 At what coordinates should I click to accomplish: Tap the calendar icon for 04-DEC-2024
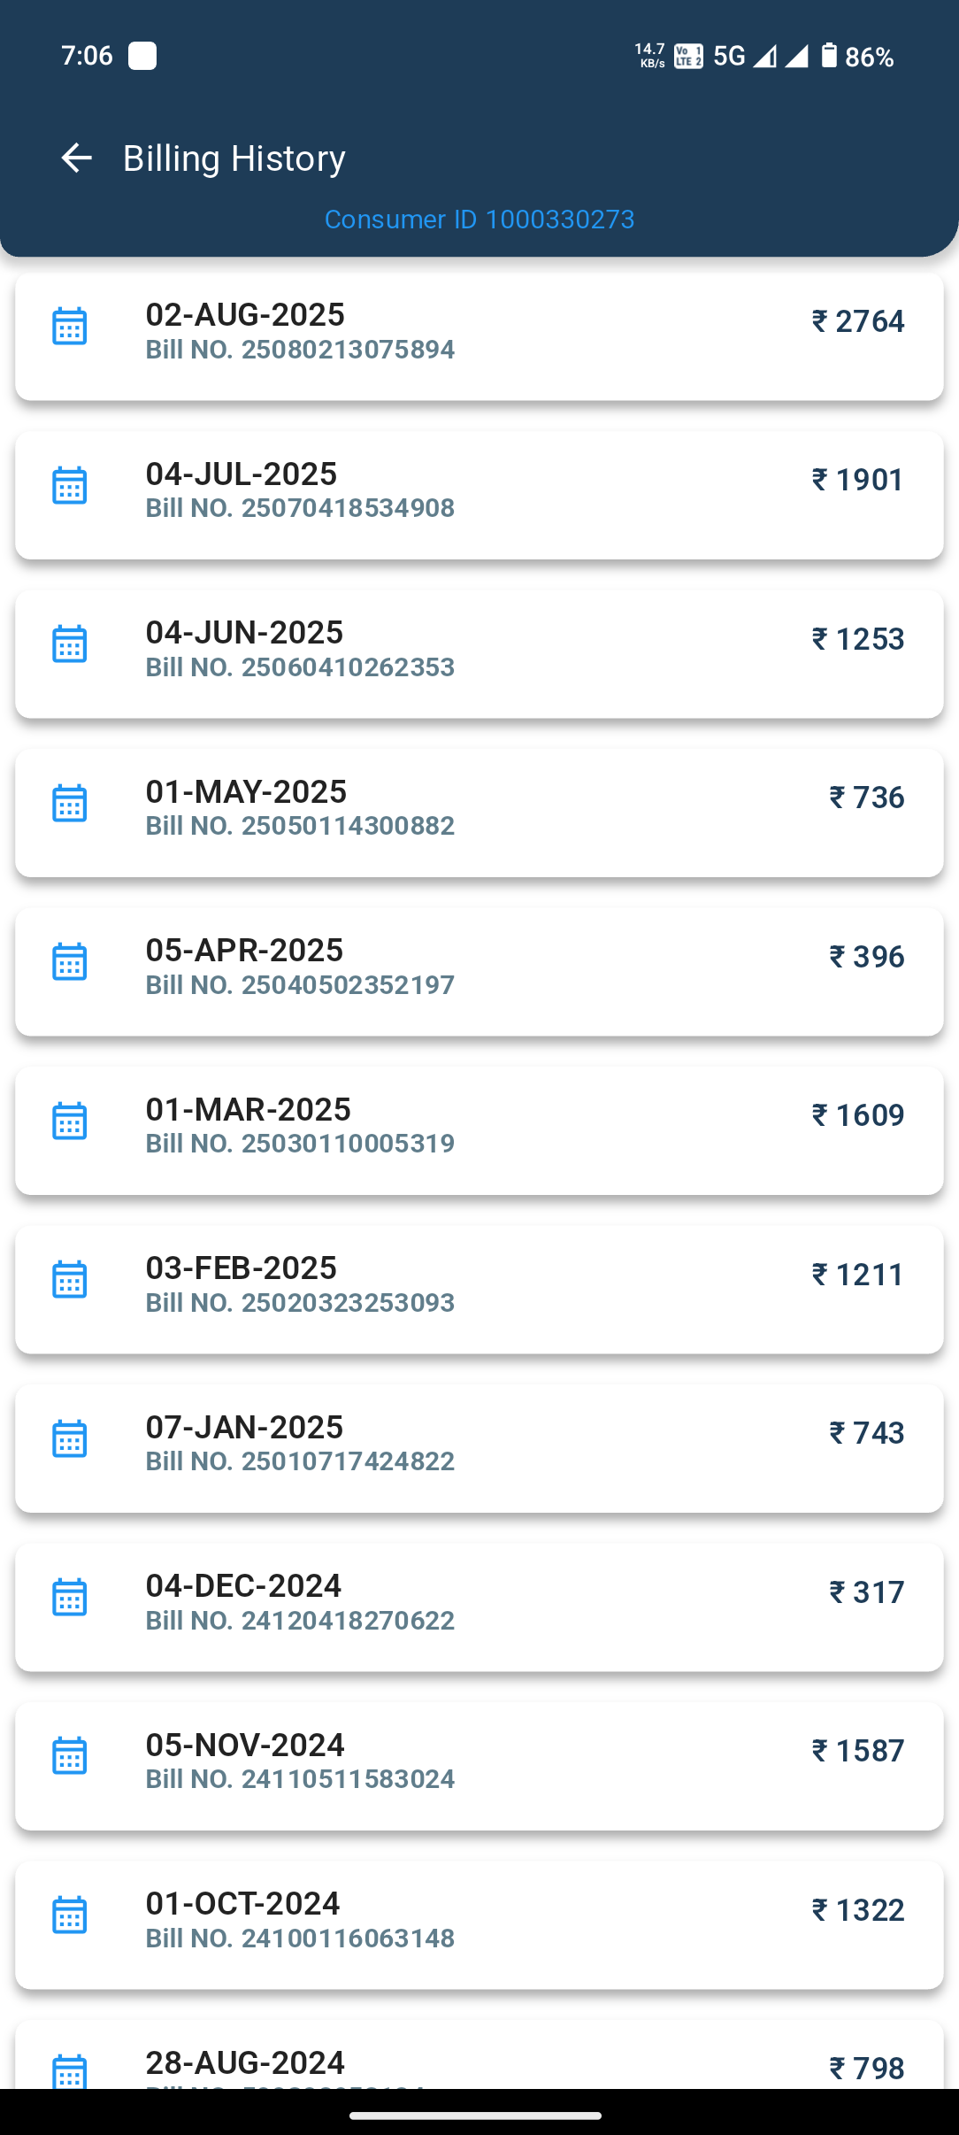pyautogui.click(x=69, y=1598)
